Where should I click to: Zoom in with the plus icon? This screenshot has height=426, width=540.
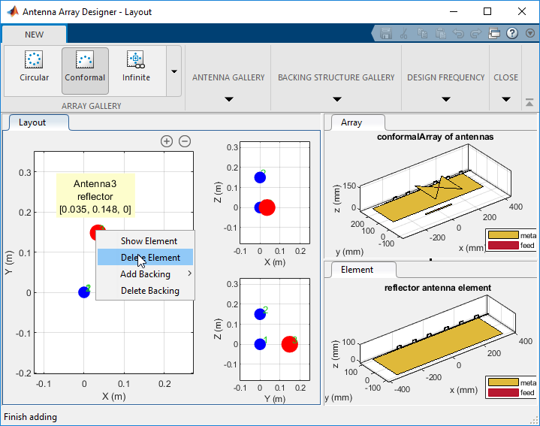tap(167, 141)
